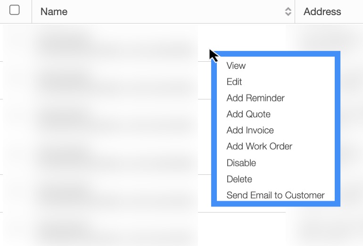This screenshot has width=363, height=246.
Task: Click Add Quote menu entry
Action: 248,114
